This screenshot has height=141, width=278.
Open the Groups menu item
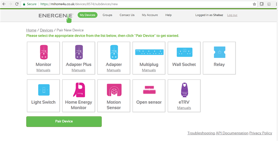click(x=108, y=15)
